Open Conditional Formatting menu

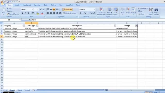pos(101,11)
